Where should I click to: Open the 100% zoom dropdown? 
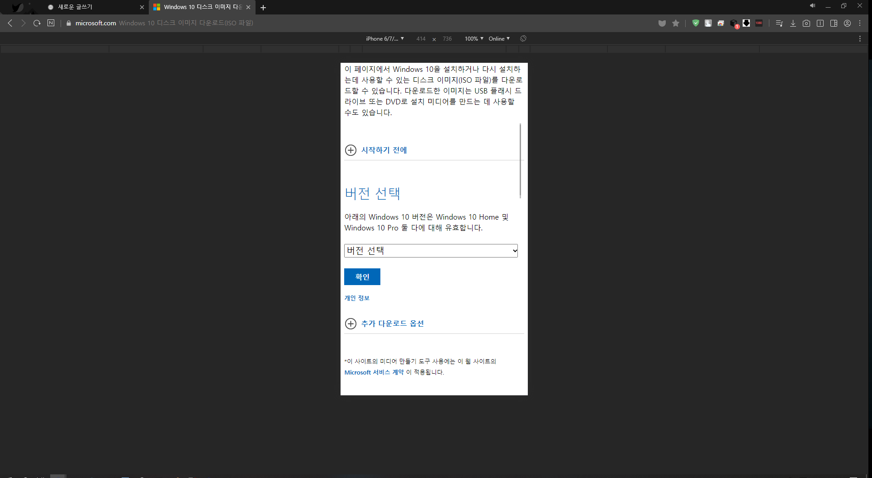pos(474,39)
